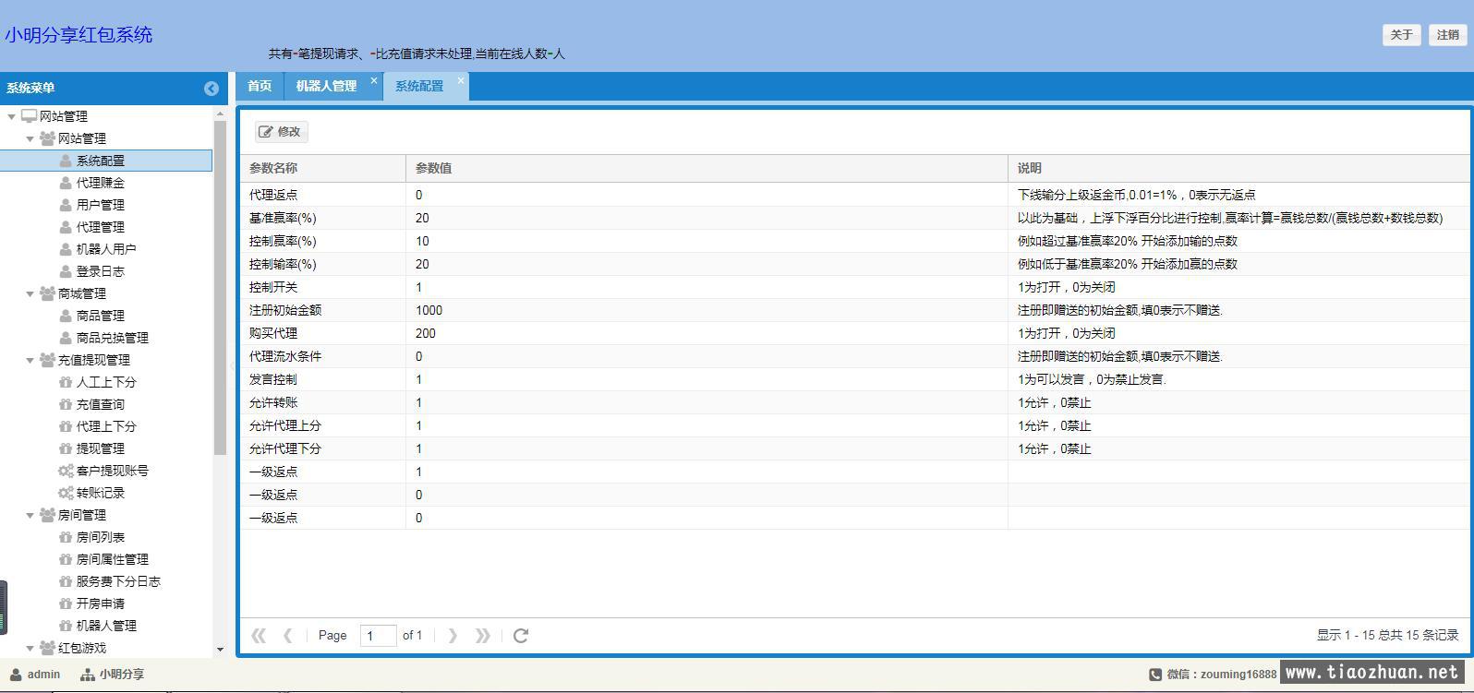Open 代理上下分 in the sidebar
Viewport: 1474px width, 693px height.
pos(106,426)
